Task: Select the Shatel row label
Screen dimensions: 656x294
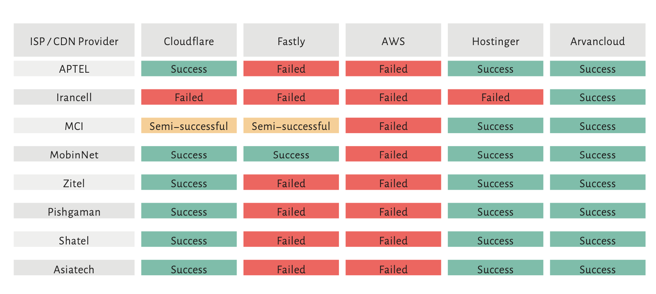Action: click(x=74, y=240)
